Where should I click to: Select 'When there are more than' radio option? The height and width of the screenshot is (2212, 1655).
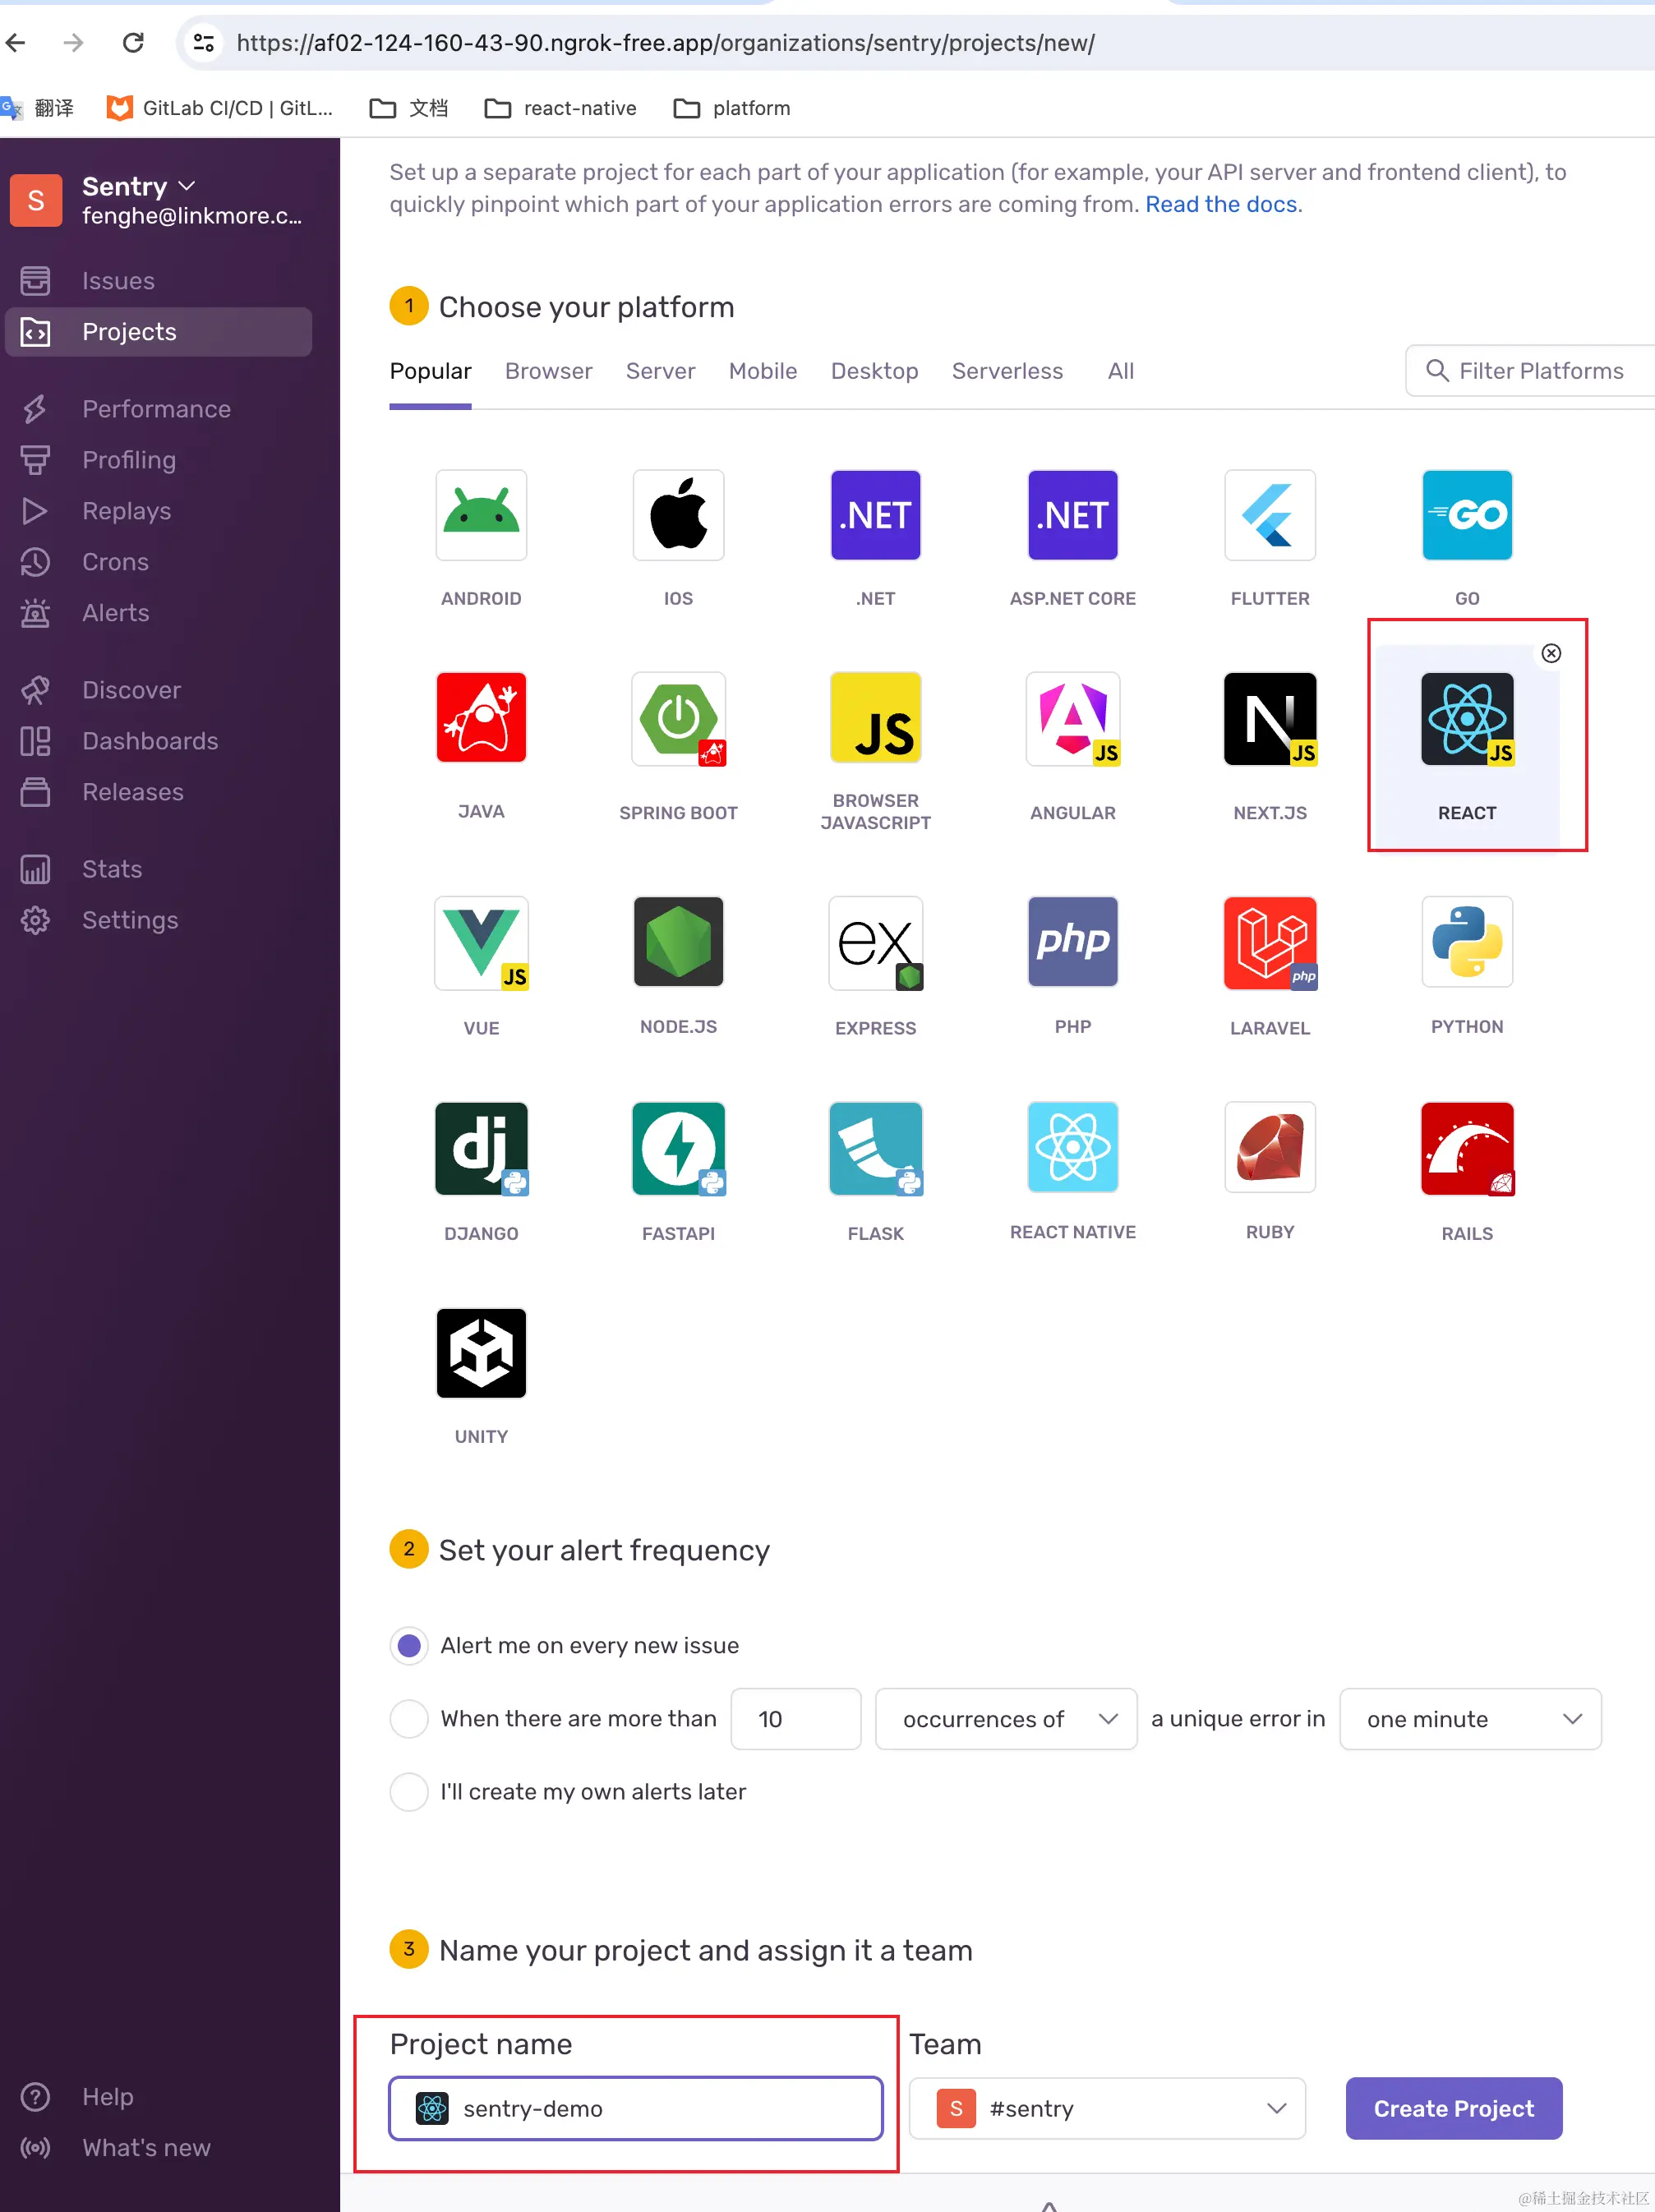408,1718
